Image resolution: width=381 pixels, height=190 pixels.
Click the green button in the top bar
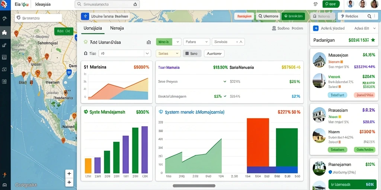point(331,4)
